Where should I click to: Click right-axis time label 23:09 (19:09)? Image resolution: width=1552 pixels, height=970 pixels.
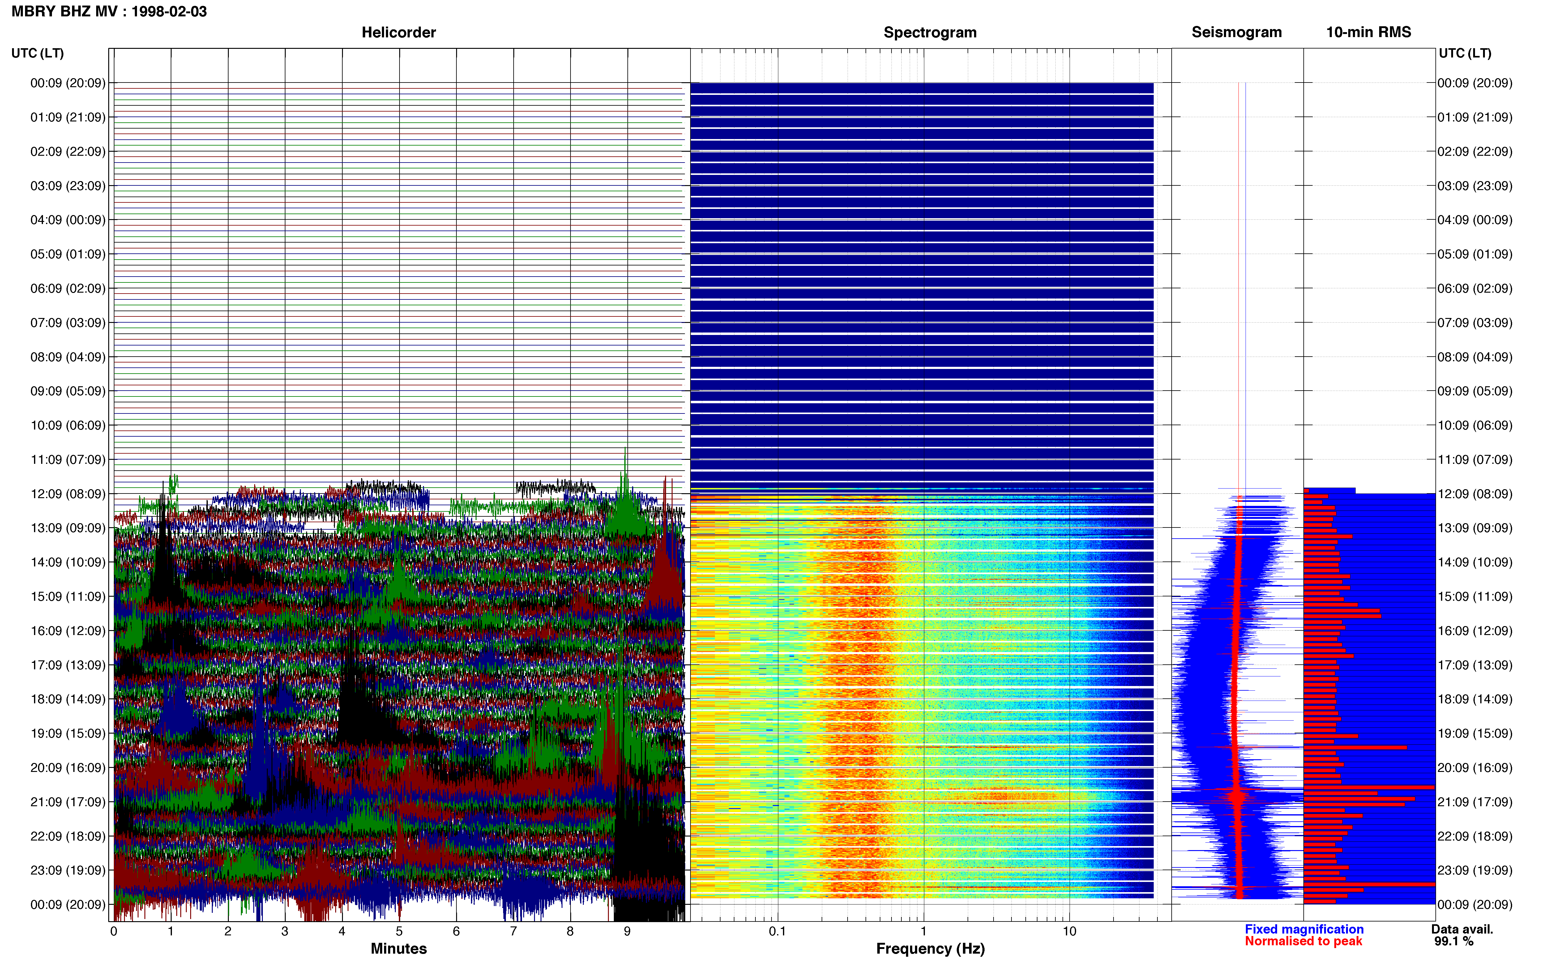[1475, 870]
